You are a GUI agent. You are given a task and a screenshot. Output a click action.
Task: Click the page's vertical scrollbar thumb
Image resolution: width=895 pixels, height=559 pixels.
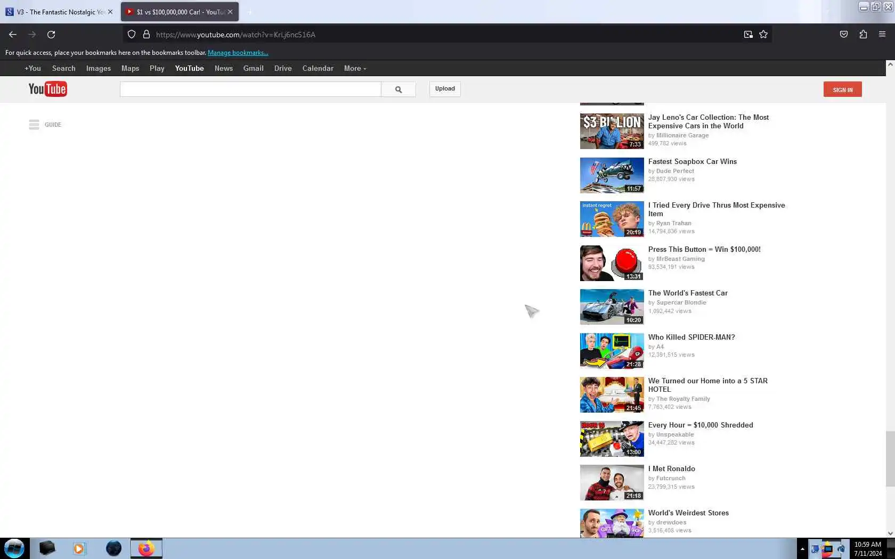(x=890, y=459)
